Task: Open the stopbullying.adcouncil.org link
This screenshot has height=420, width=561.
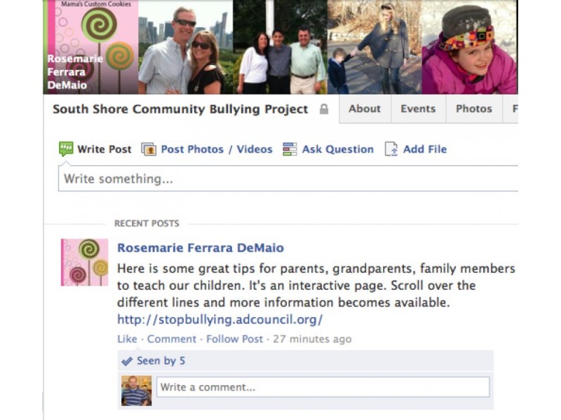Action: click(220, 319)
